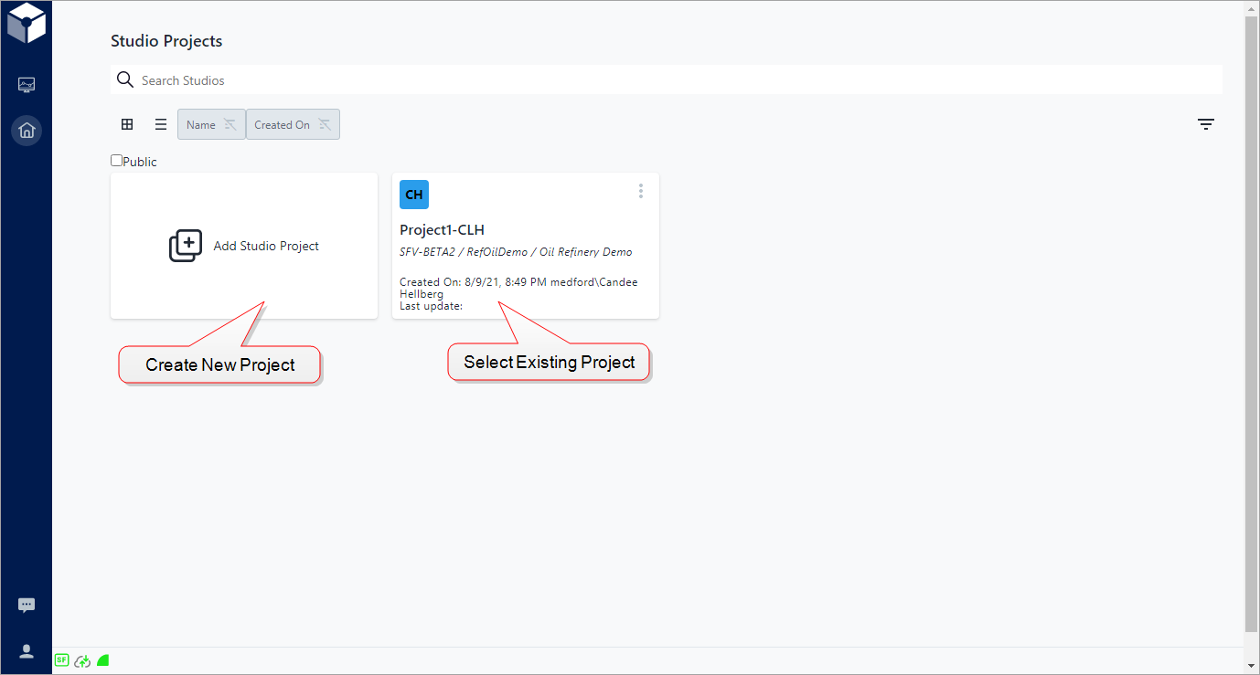Click the cloud sync status icon
The height and width of the screenshot is (675, 1260).
click(x=81, y=660)
